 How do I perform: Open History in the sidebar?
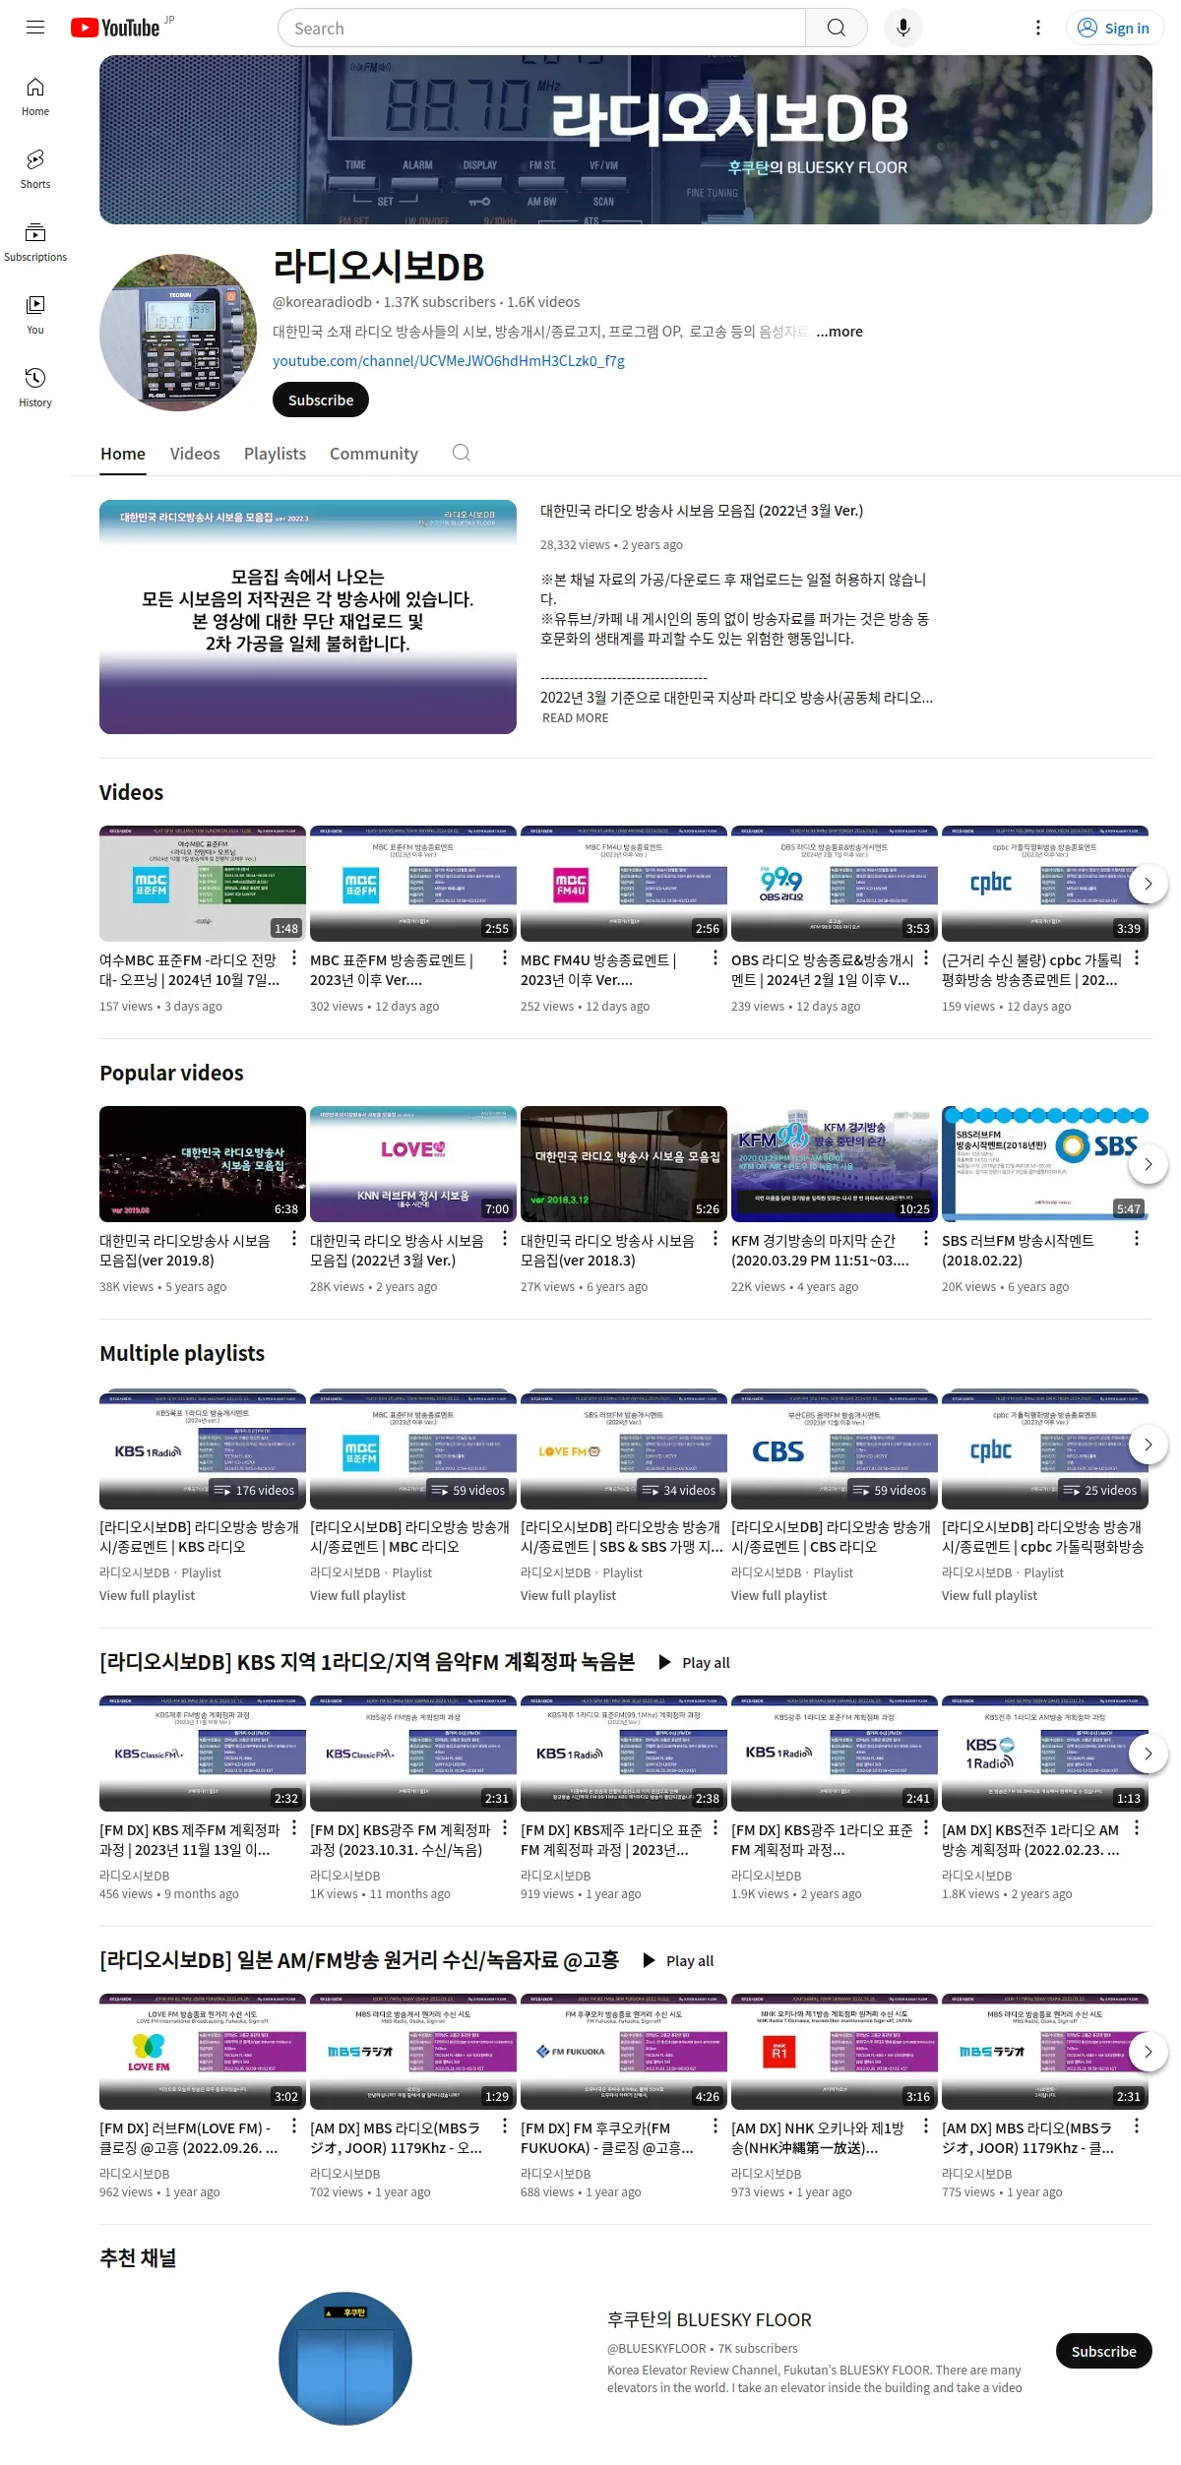pos(35,388)
